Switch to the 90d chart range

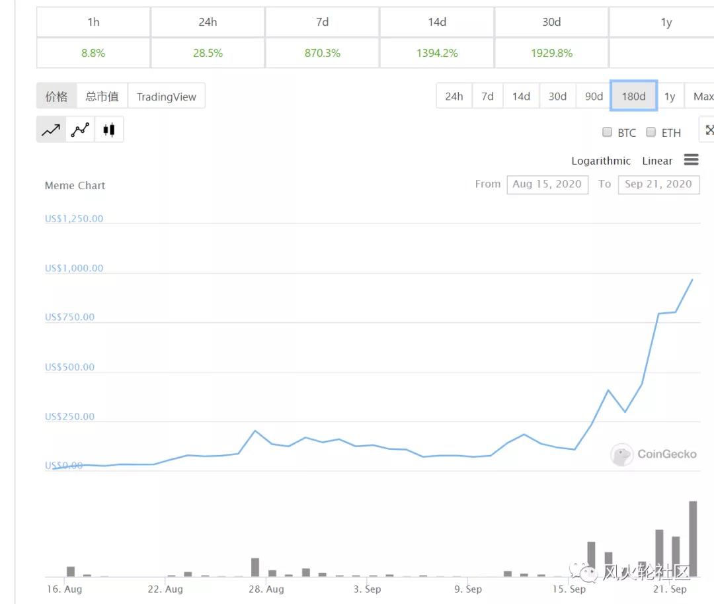[x=593, y=96]
